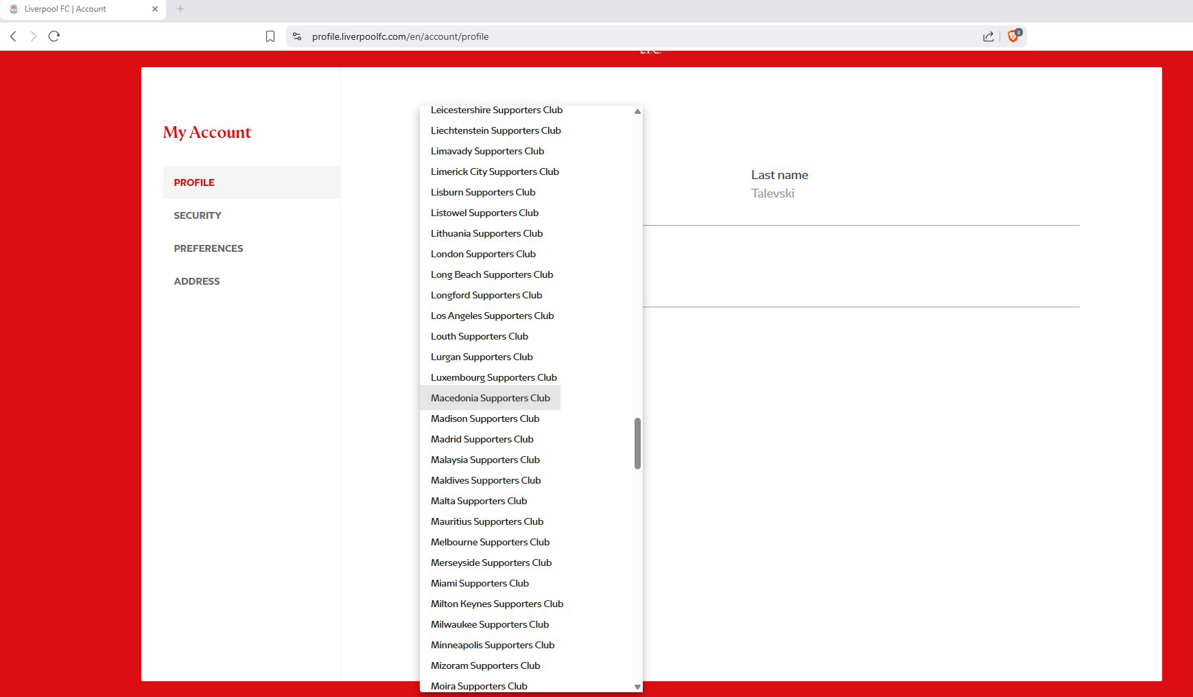
Task: Open the PROFILE section
Action: tap(252, 182)
